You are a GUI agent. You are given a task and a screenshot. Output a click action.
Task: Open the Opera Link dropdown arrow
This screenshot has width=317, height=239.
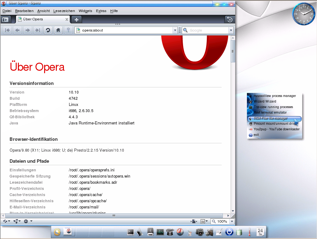point(9,221)
